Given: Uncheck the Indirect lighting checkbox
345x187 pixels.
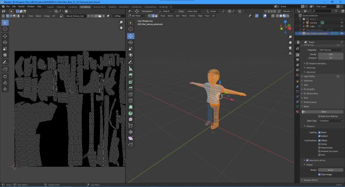Looking at the screenshot, I should point(319,136).
